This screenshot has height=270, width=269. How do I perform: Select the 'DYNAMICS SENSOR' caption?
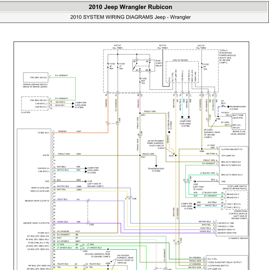(x=238, y=238)
